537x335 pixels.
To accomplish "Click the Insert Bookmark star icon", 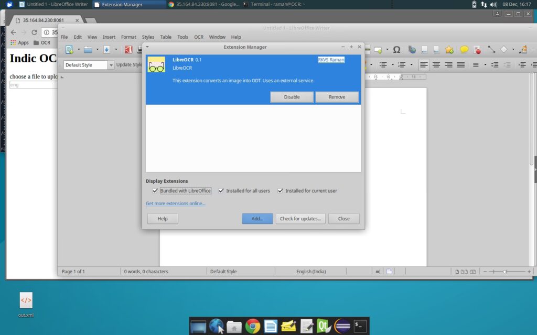I will (x=449, y=50).
